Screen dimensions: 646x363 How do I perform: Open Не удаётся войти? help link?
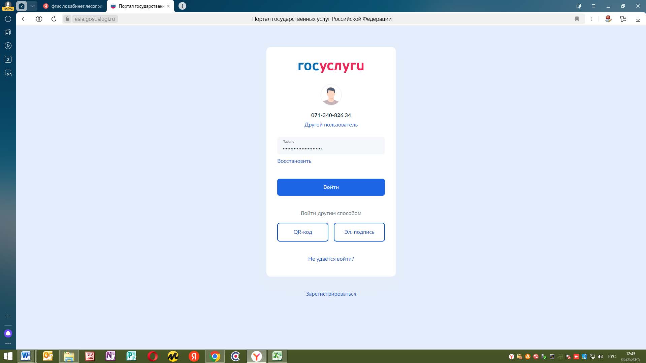point(331,259)
